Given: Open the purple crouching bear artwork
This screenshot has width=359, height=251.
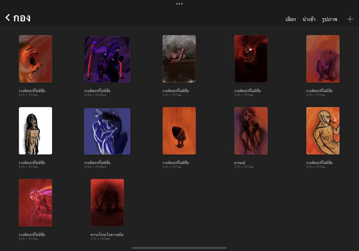Looking at the screenshot, I should click(x=323, y=59).
